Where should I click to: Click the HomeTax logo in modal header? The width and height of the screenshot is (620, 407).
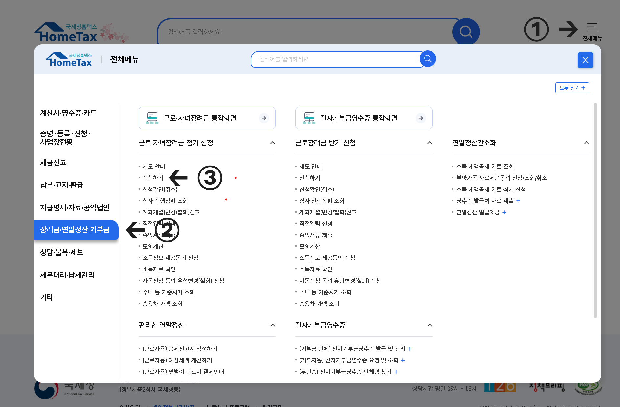pos(69,59)
